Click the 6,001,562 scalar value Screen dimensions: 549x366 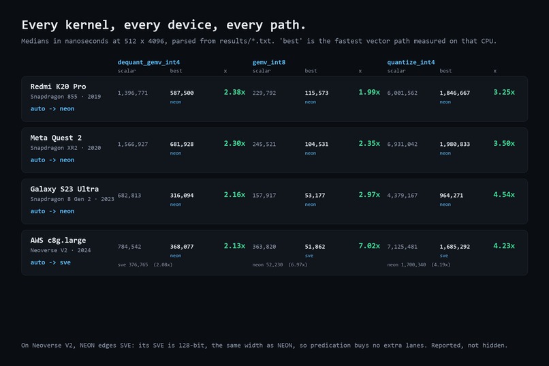click(403, 93)
